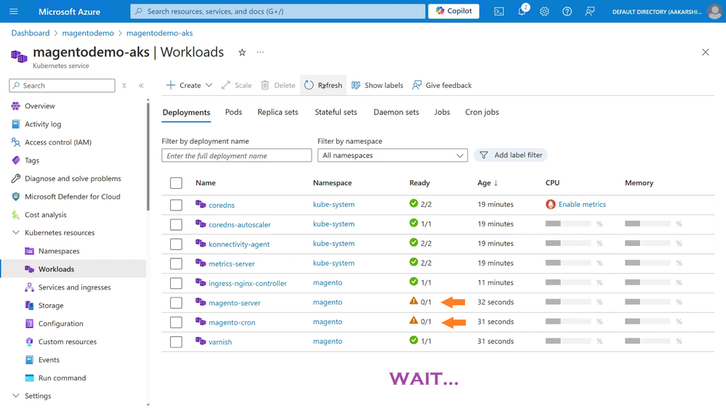Switch to the Daemon sets tab
The height and width of the screenshot is (408, 726).
(396, 112)
